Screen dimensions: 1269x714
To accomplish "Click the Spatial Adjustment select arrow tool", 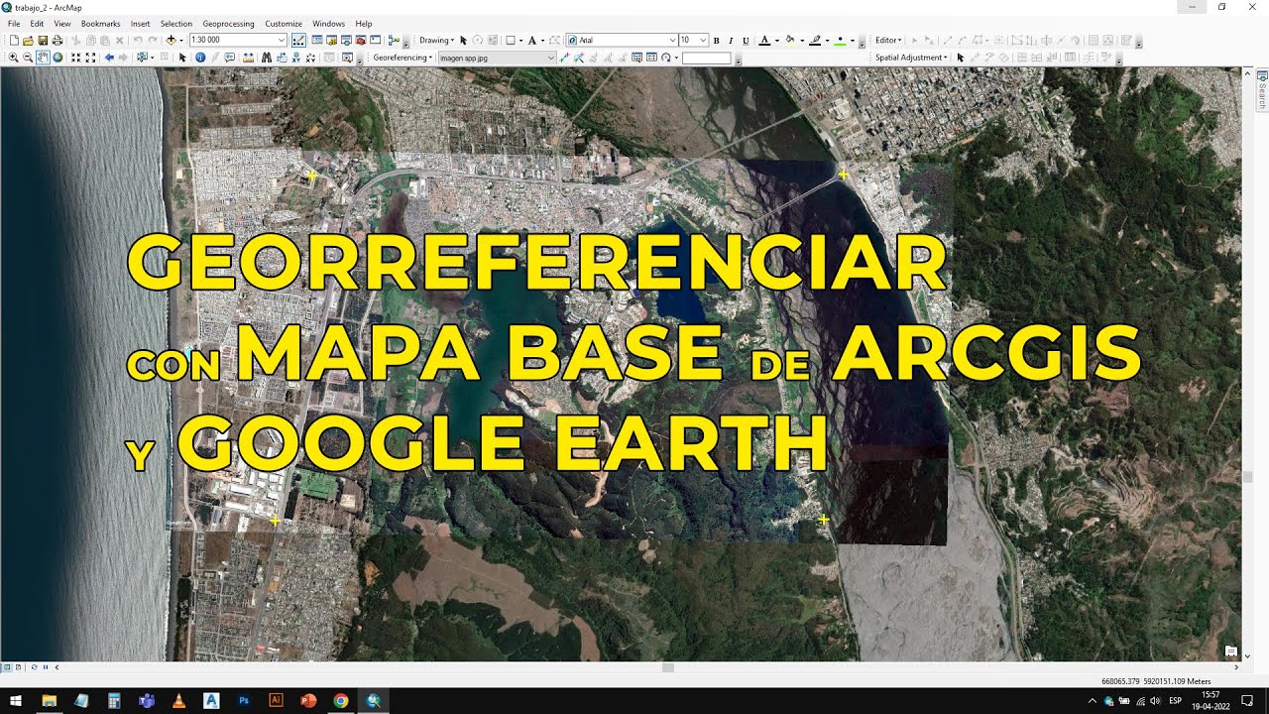I will pyautogui.click(x=960, y=58).
